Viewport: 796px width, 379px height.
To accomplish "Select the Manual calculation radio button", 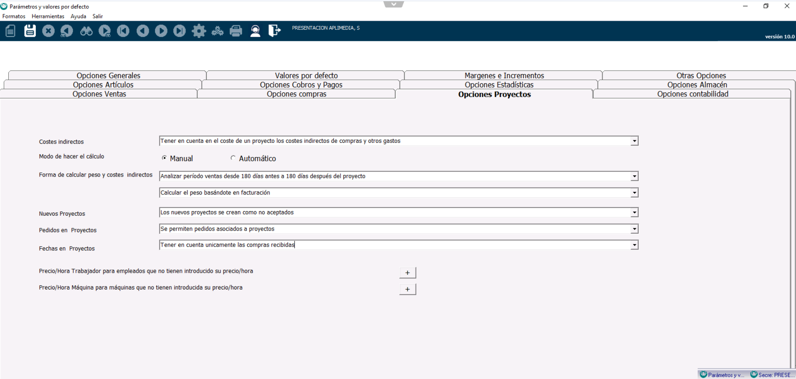I will [x=165, y=158].
